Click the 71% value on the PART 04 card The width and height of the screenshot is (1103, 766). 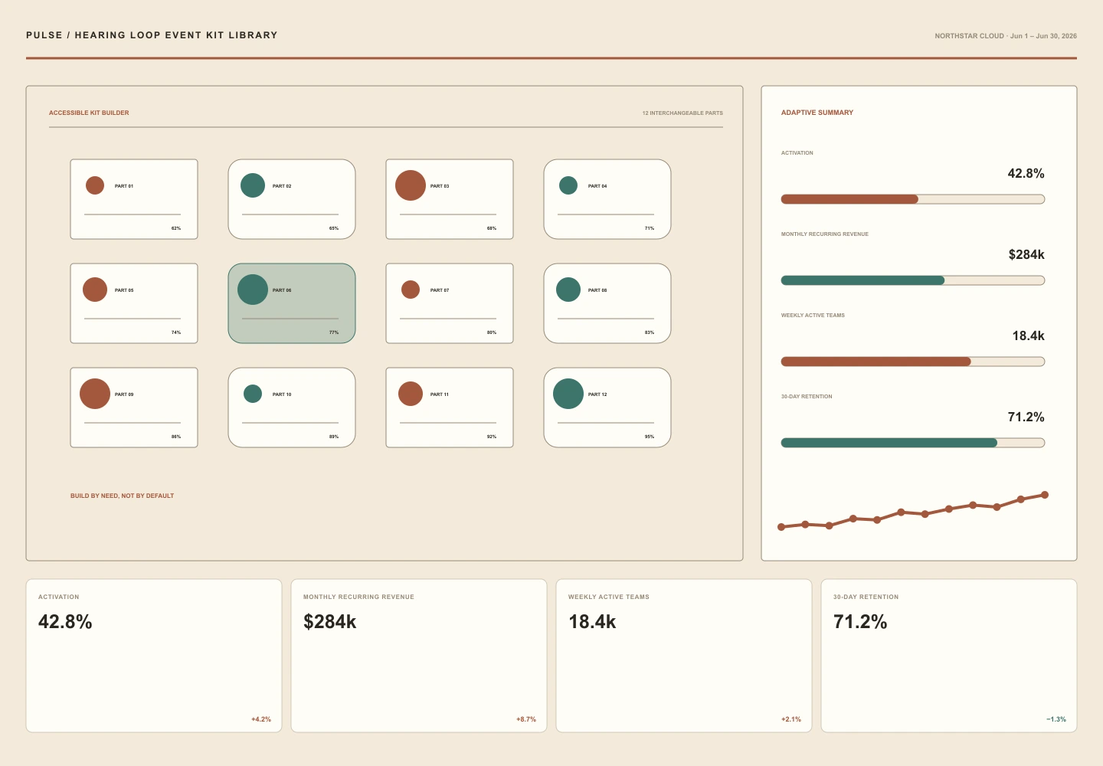pyautogui.click(x=650, y=228)
